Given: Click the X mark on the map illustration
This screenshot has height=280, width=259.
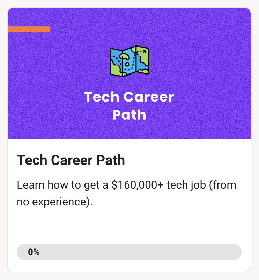Looking at the screenshot, I should click(x=144, y=51).
